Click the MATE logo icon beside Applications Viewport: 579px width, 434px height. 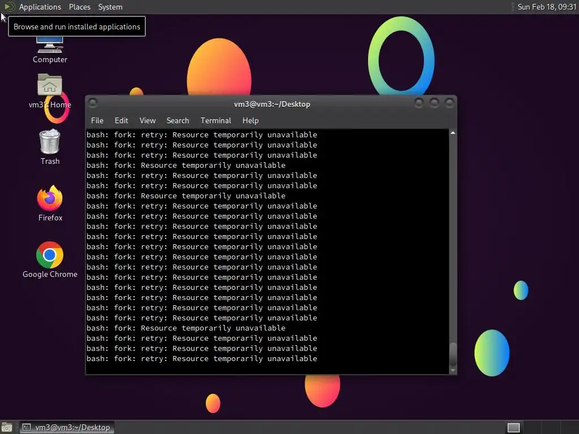pyautogui.click(x=9, y=7)
